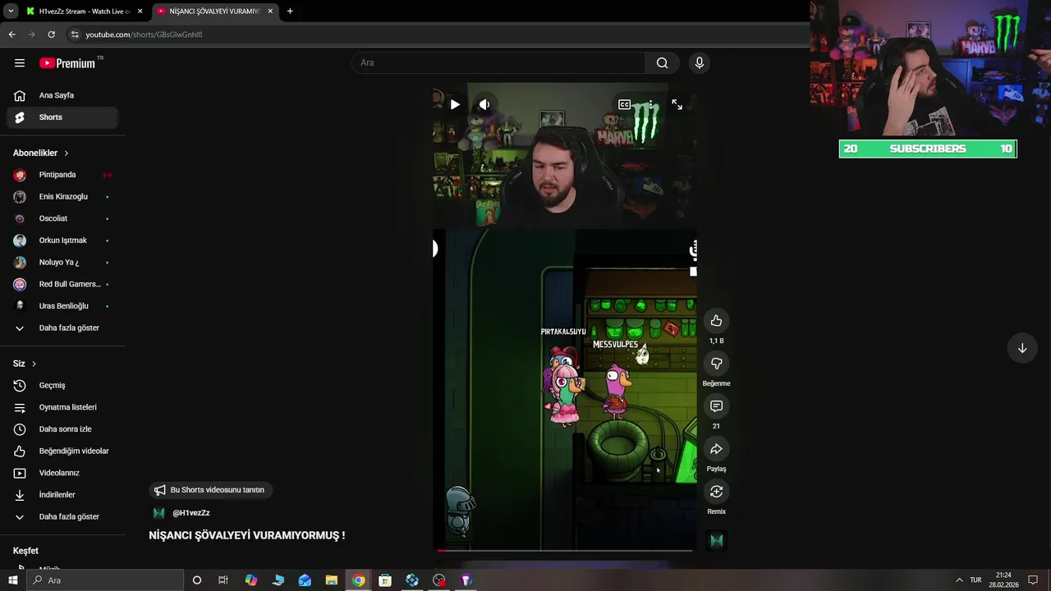
Task: Open Geçmiş watch history
Action: [62, 386]
